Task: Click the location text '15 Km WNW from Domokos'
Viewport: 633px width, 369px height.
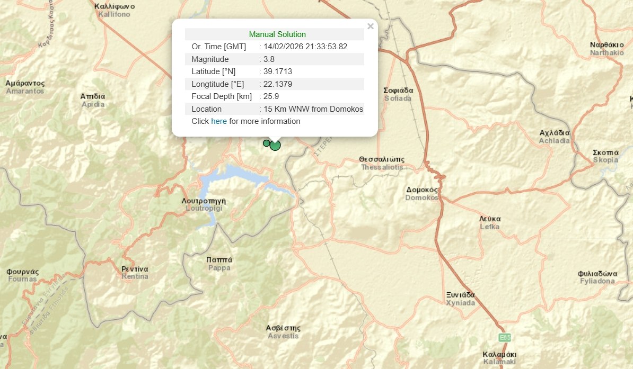Action: pyautogui.click(x=313, y=109)
